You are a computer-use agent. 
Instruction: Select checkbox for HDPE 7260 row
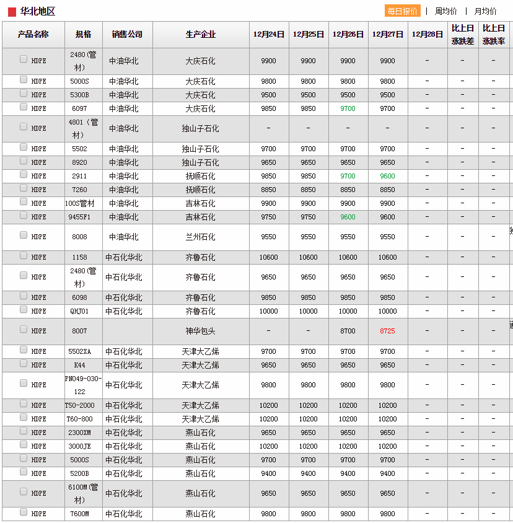(24, 188)
